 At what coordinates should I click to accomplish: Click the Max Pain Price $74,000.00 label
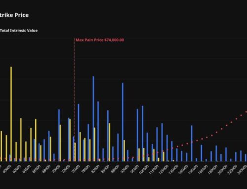tap(100, 40)
